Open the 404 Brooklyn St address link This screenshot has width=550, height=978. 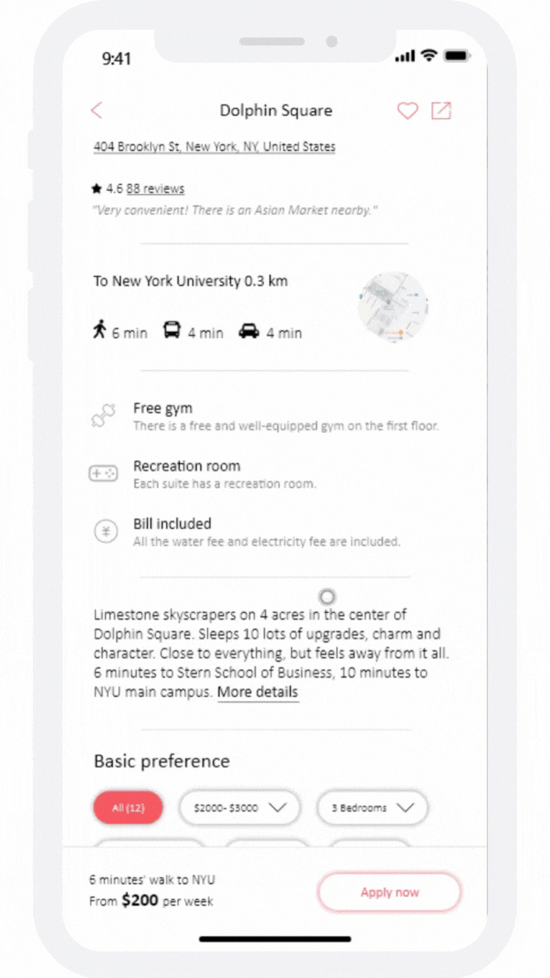215,147
